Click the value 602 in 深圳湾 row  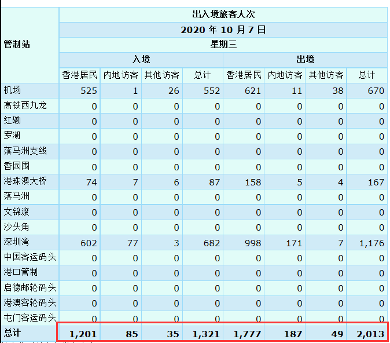pyautogui.click(x=89, y=243)
